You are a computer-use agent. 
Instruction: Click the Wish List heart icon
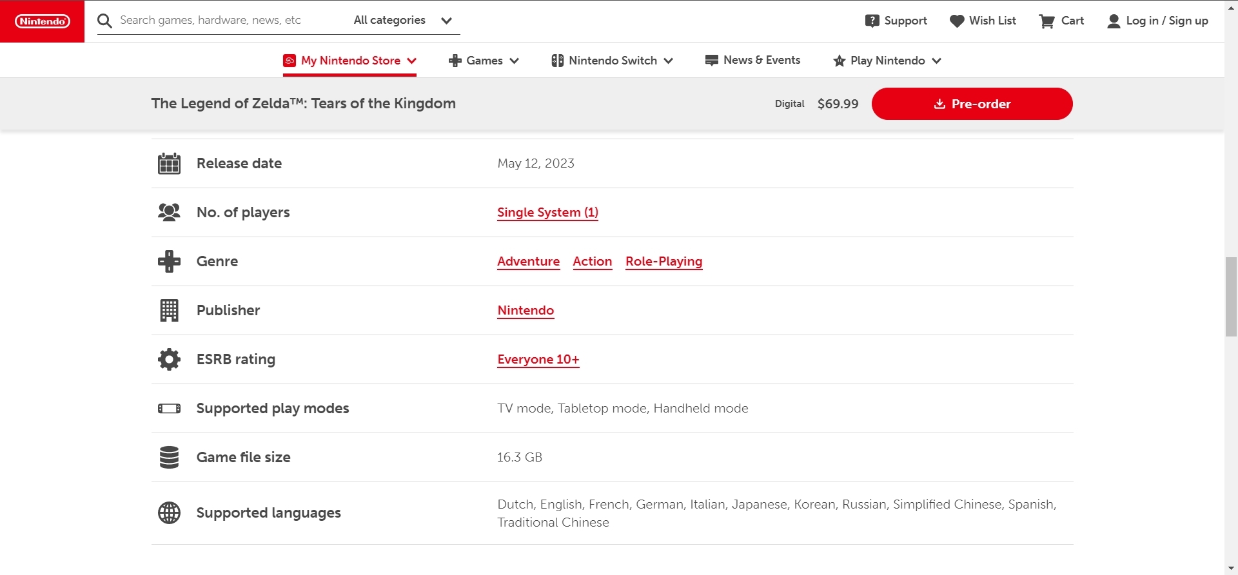click(957, 21)
